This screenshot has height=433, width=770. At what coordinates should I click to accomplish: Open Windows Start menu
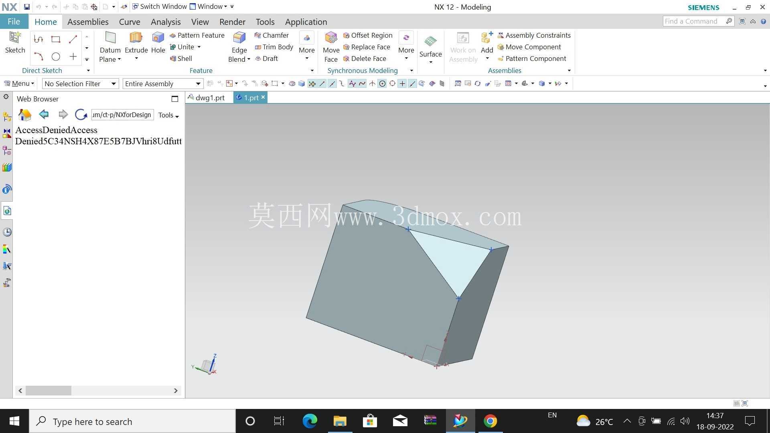tap(14, 421)
